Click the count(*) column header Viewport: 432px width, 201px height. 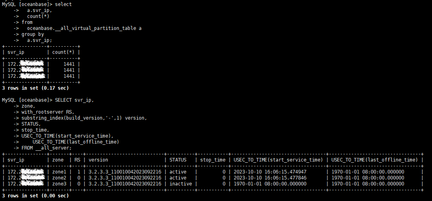click(63, 52)
